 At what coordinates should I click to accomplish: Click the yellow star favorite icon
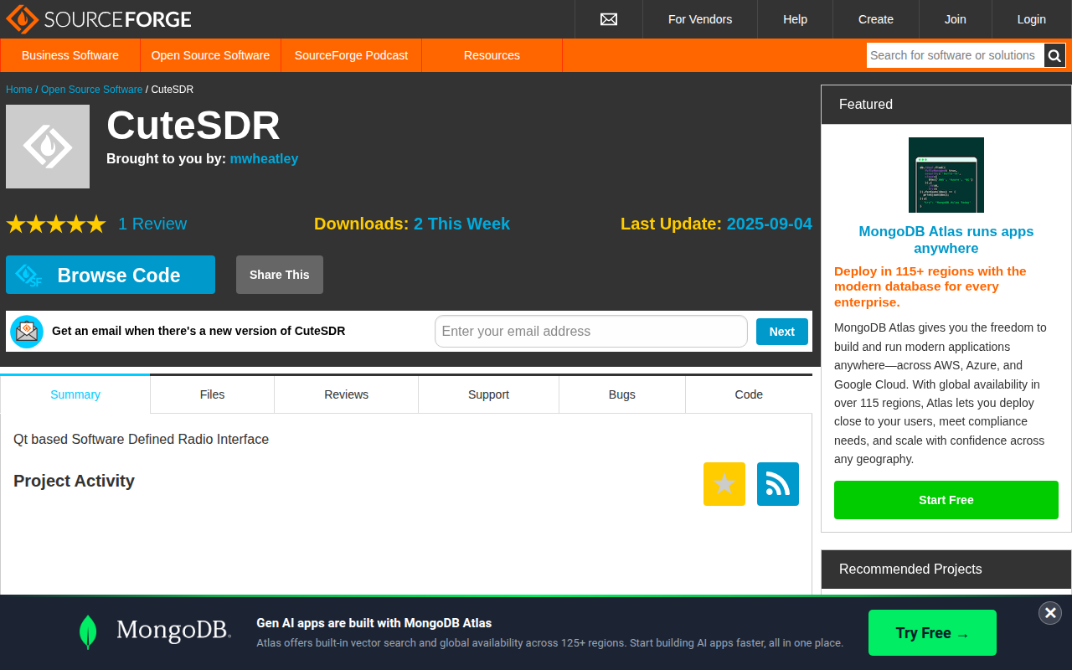[x=724, y=484]
